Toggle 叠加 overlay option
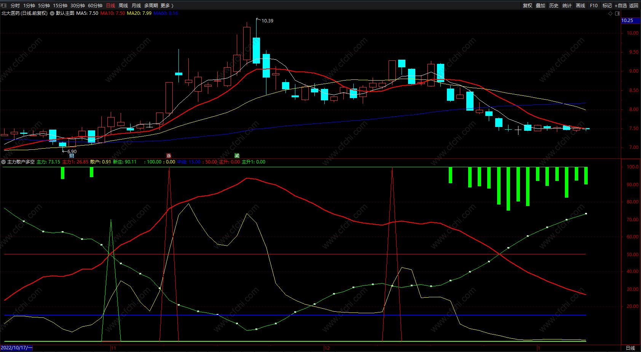 click(x=541, y=5)
